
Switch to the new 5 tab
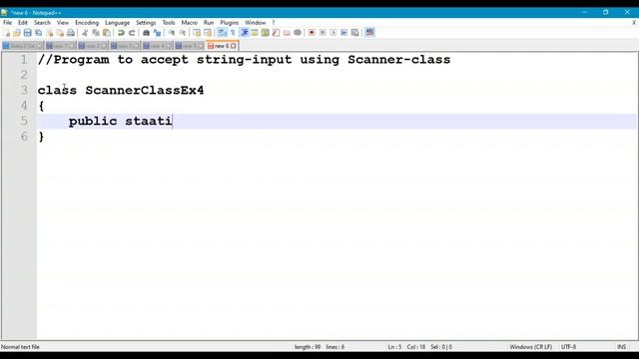190,46
